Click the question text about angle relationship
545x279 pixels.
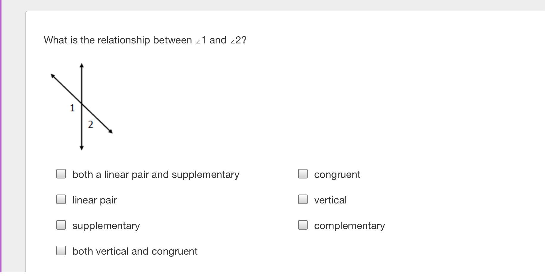pyautogui.click(x=145, y=40)
